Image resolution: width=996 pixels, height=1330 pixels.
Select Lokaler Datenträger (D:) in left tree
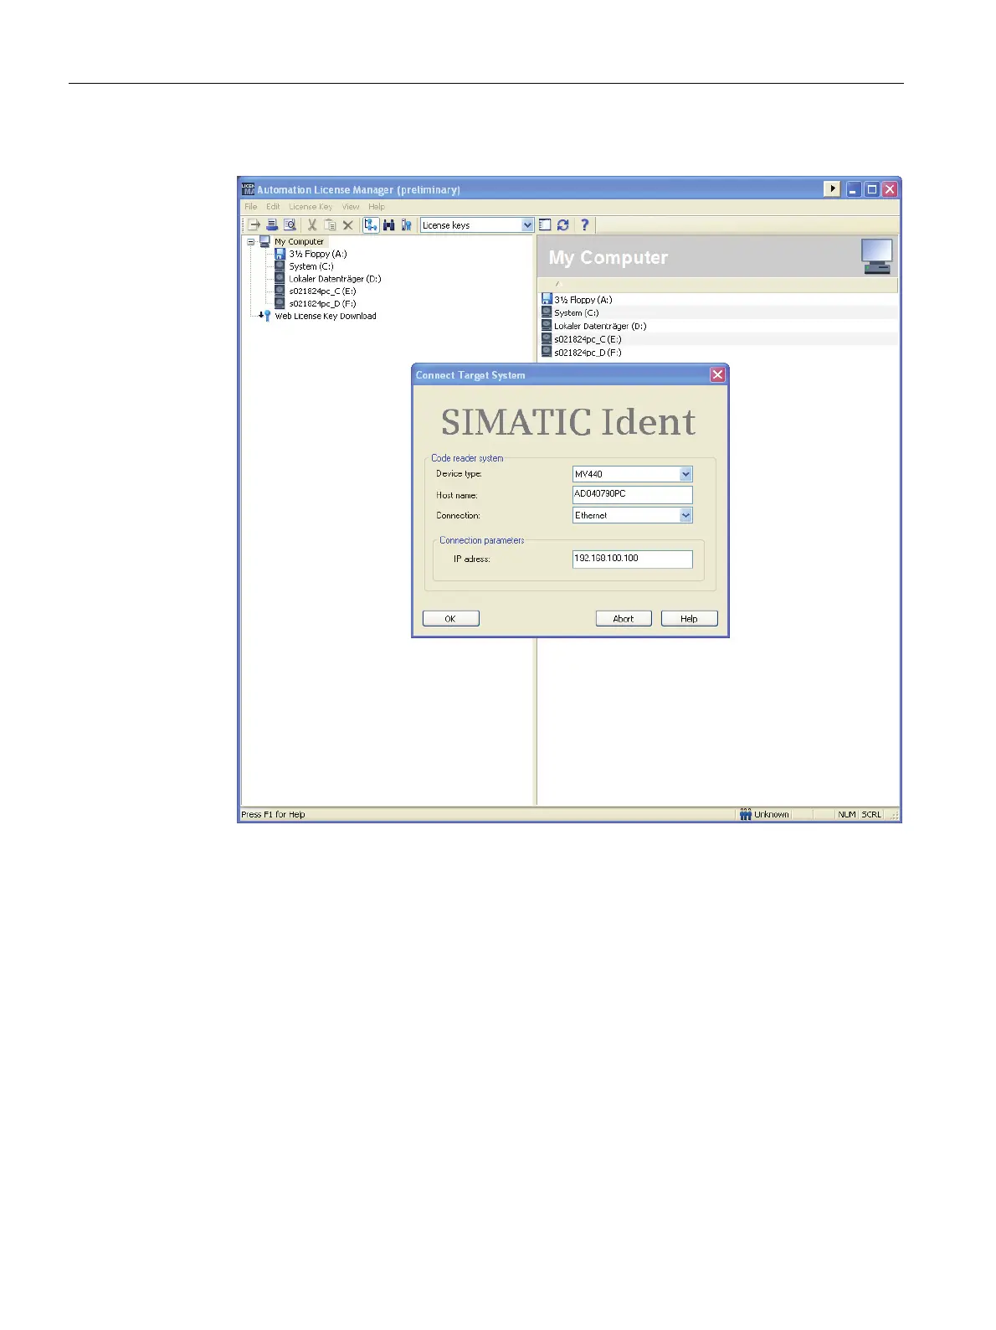tap(335, 279)
